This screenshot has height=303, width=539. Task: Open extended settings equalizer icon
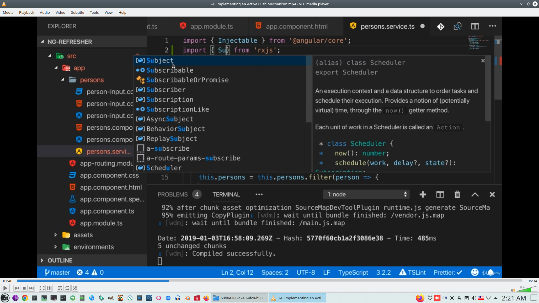coord(49,288)
